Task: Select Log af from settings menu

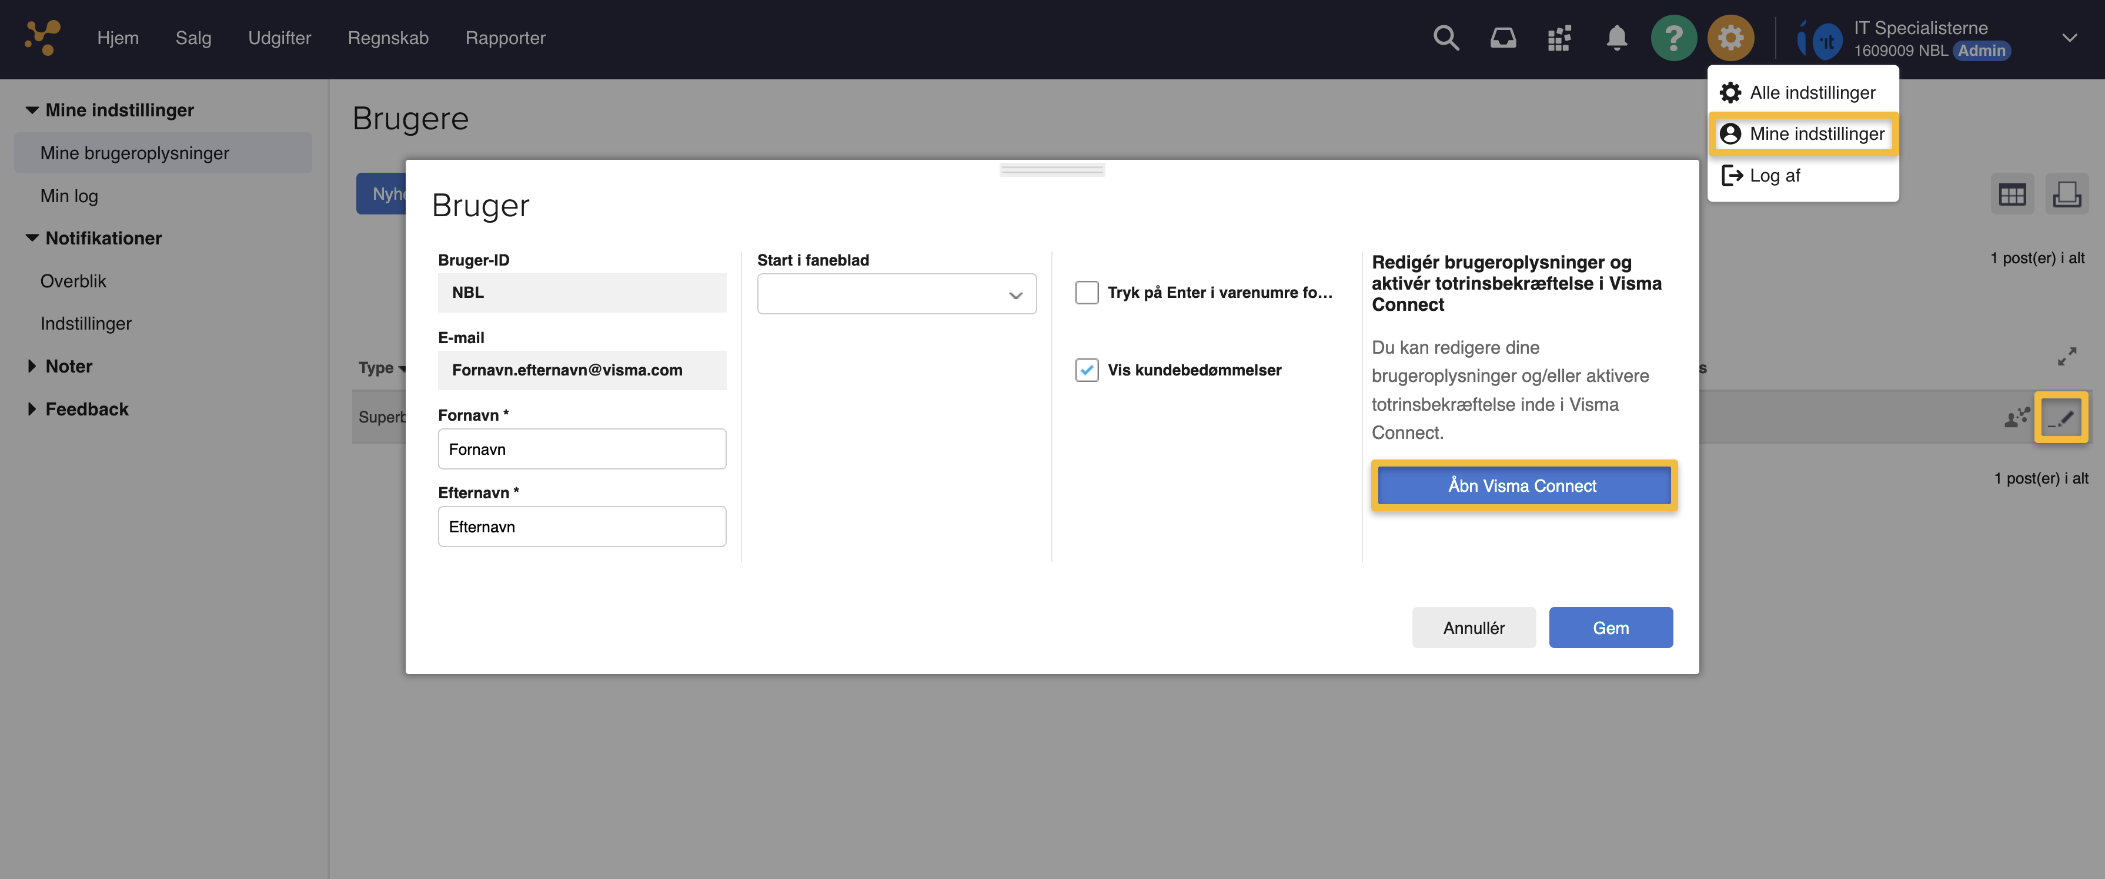Action: tap(1774, 176)
